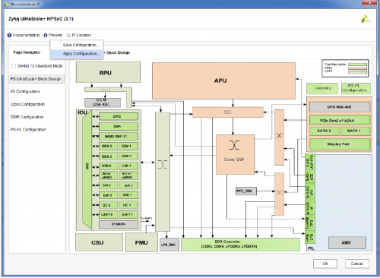This screenshot has width=380, height=278.
Task: Click the Documentation info icon
Action: pos(9,35)
